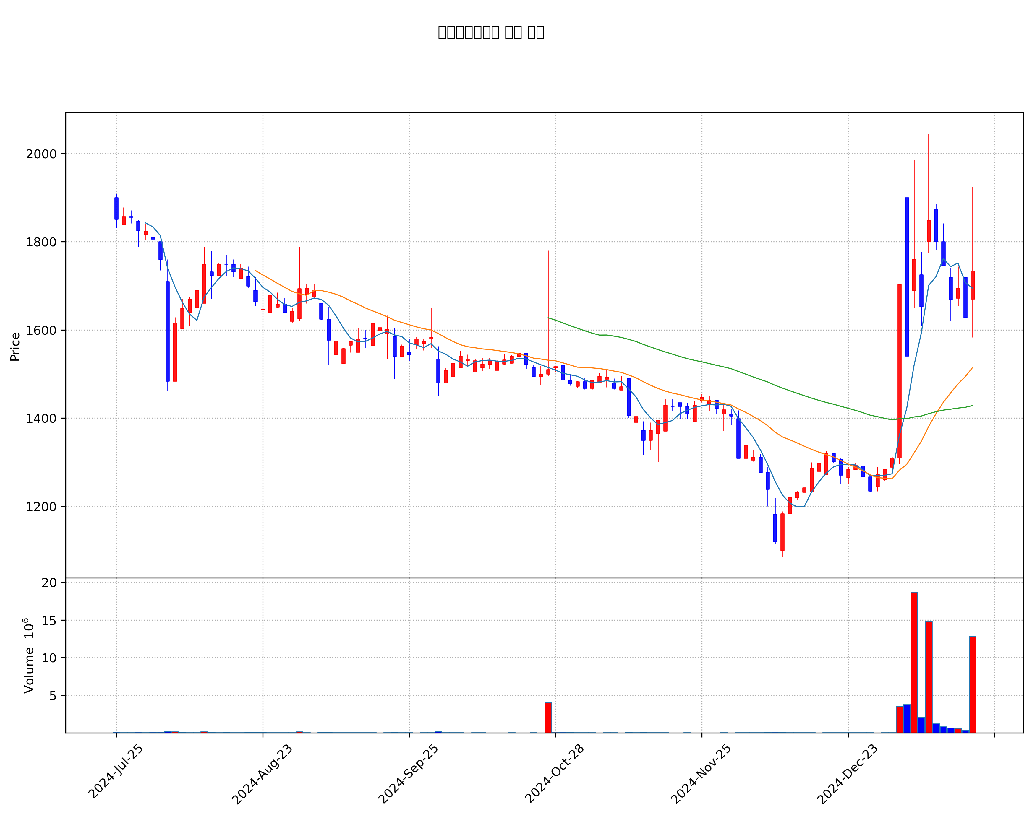Viewport: 1032px width, 815px height.
Task: Click the 2000 price axis label
Action: coord(41,154)
